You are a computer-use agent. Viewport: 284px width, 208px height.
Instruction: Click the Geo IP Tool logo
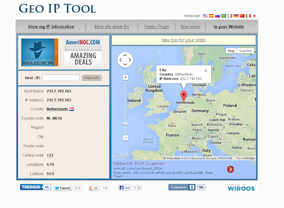pyautogui.click(x=57, y=8)
